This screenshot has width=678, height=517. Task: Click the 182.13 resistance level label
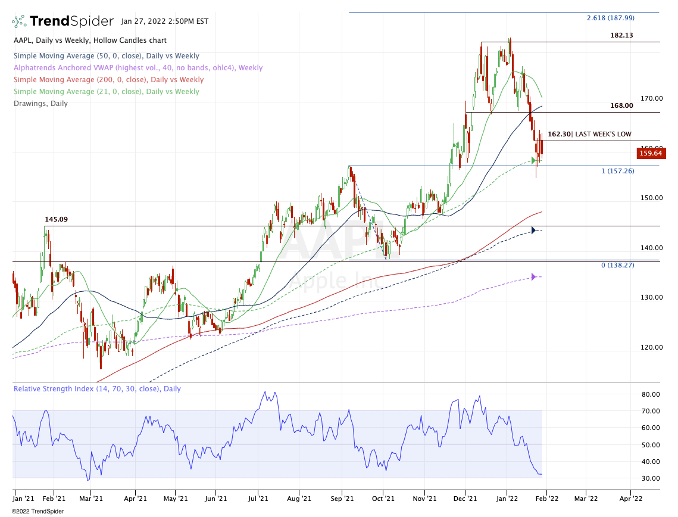point(621,36)
